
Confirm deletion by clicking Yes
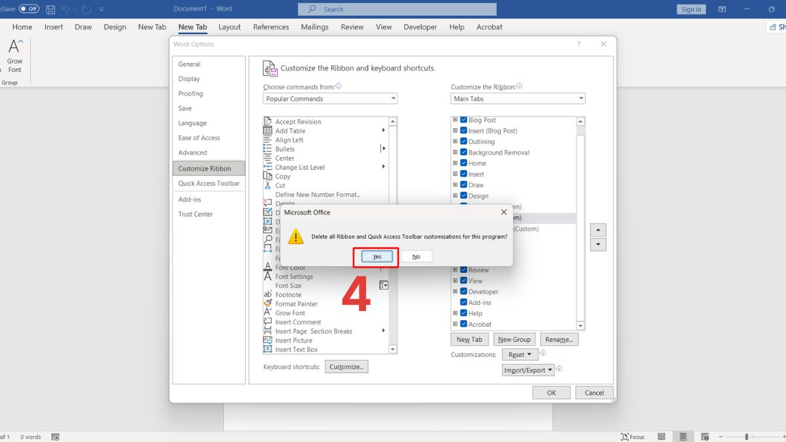click(x=377, y=257)
